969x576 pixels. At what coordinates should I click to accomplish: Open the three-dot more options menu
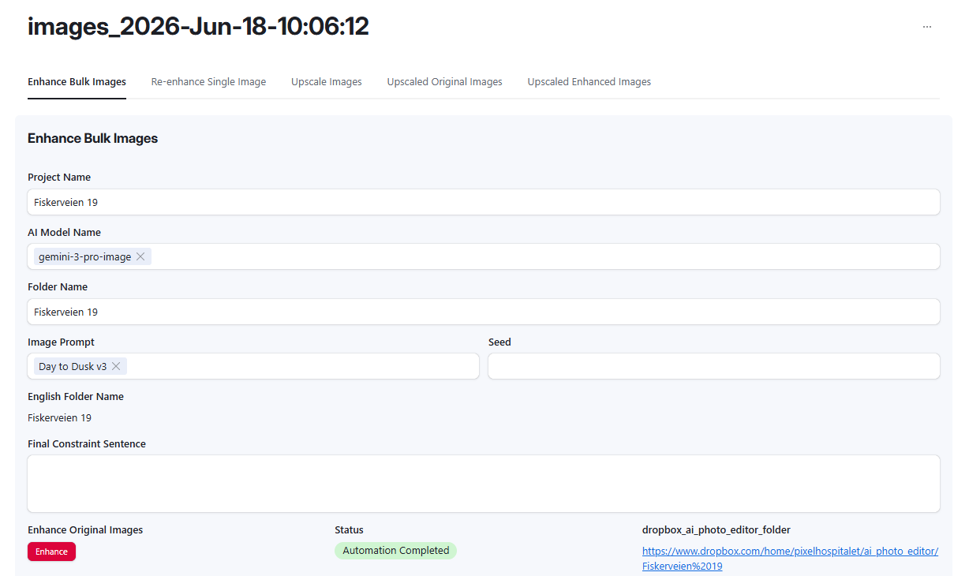click(x=927, y=27)
